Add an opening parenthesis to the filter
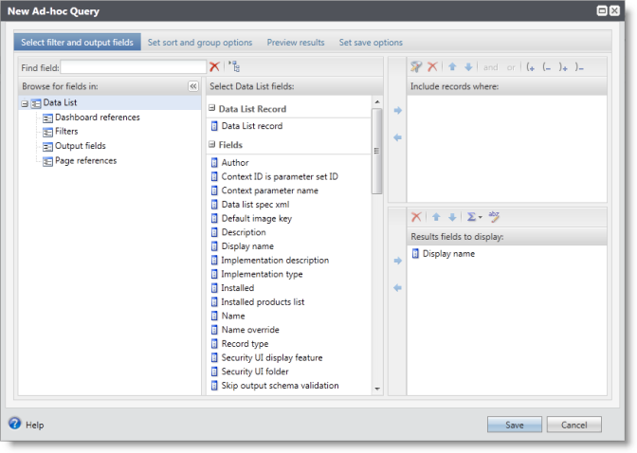This screenshot has height=453, width=637. click(x=531, y=67)
